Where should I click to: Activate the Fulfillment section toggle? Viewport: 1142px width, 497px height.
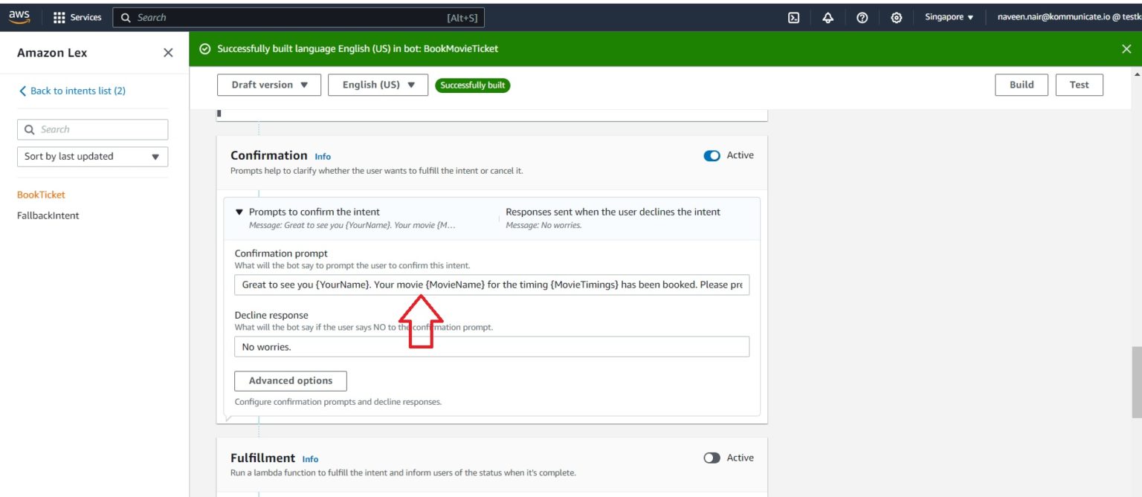pyautogui.click(x=712, y=458)
